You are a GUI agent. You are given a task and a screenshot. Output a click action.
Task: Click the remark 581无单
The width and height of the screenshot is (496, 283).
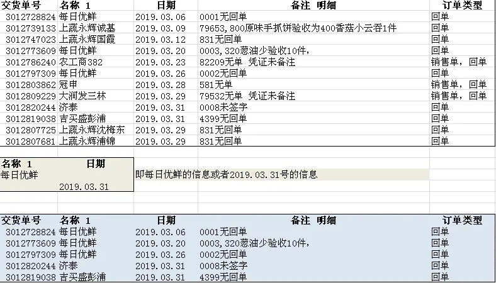[216, 85]
